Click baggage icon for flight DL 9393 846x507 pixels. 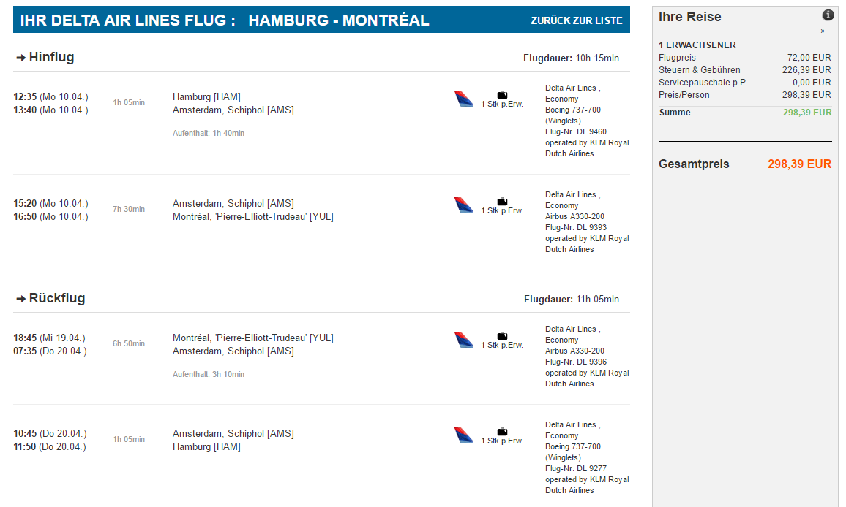tap(502, 202)
